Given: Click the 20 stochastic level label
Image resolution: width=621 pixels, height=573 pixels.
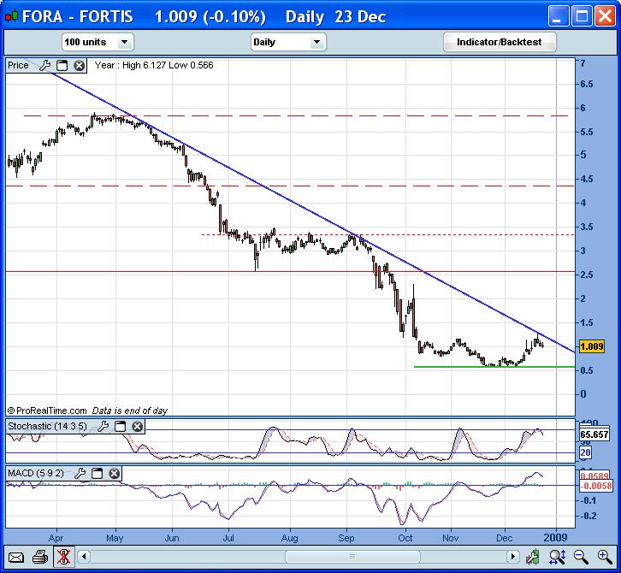Looking at the screenshot, I should point(585,452).
